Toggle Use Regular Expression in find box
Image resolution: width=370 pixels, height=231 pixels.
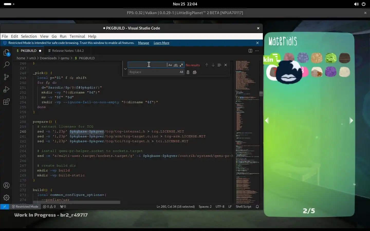tap(181, 65)
